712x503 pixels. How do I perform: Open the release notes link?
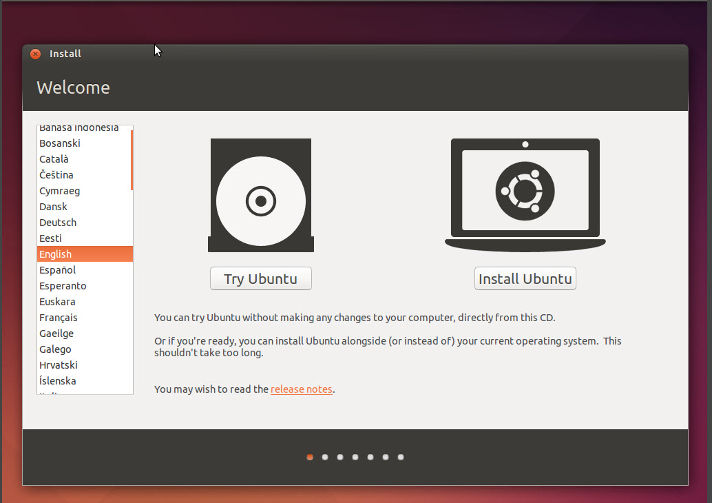(302, 389)
